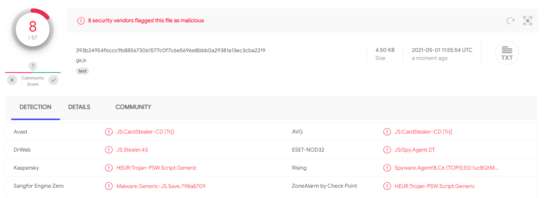Click the DrWeb JS.Stealer.43 detection
Viewport: 544px width, 198px height.
click(x=132, y=150)
